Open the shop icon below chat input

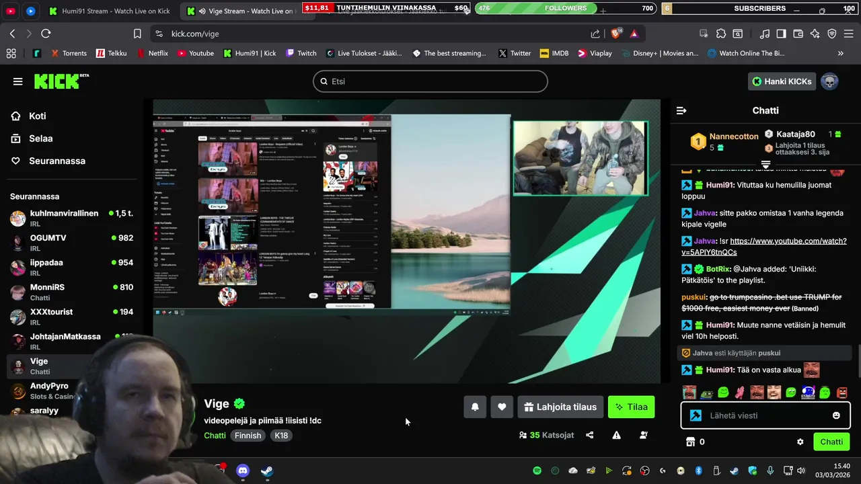pyautogui.click(x=689, y=442)
